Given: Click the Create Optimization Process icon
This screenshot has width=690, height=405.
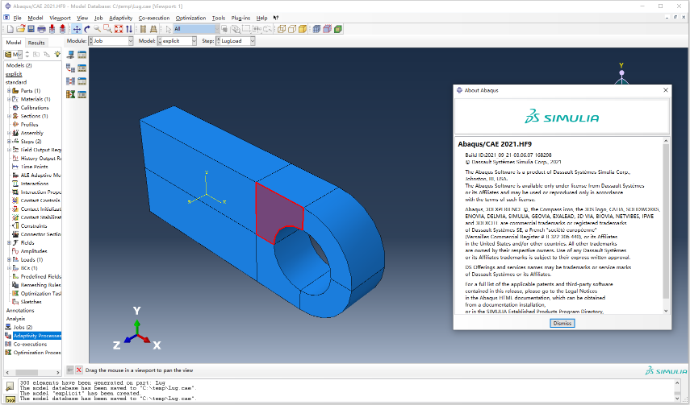Looking at the screenshot, I should [70, 94].
